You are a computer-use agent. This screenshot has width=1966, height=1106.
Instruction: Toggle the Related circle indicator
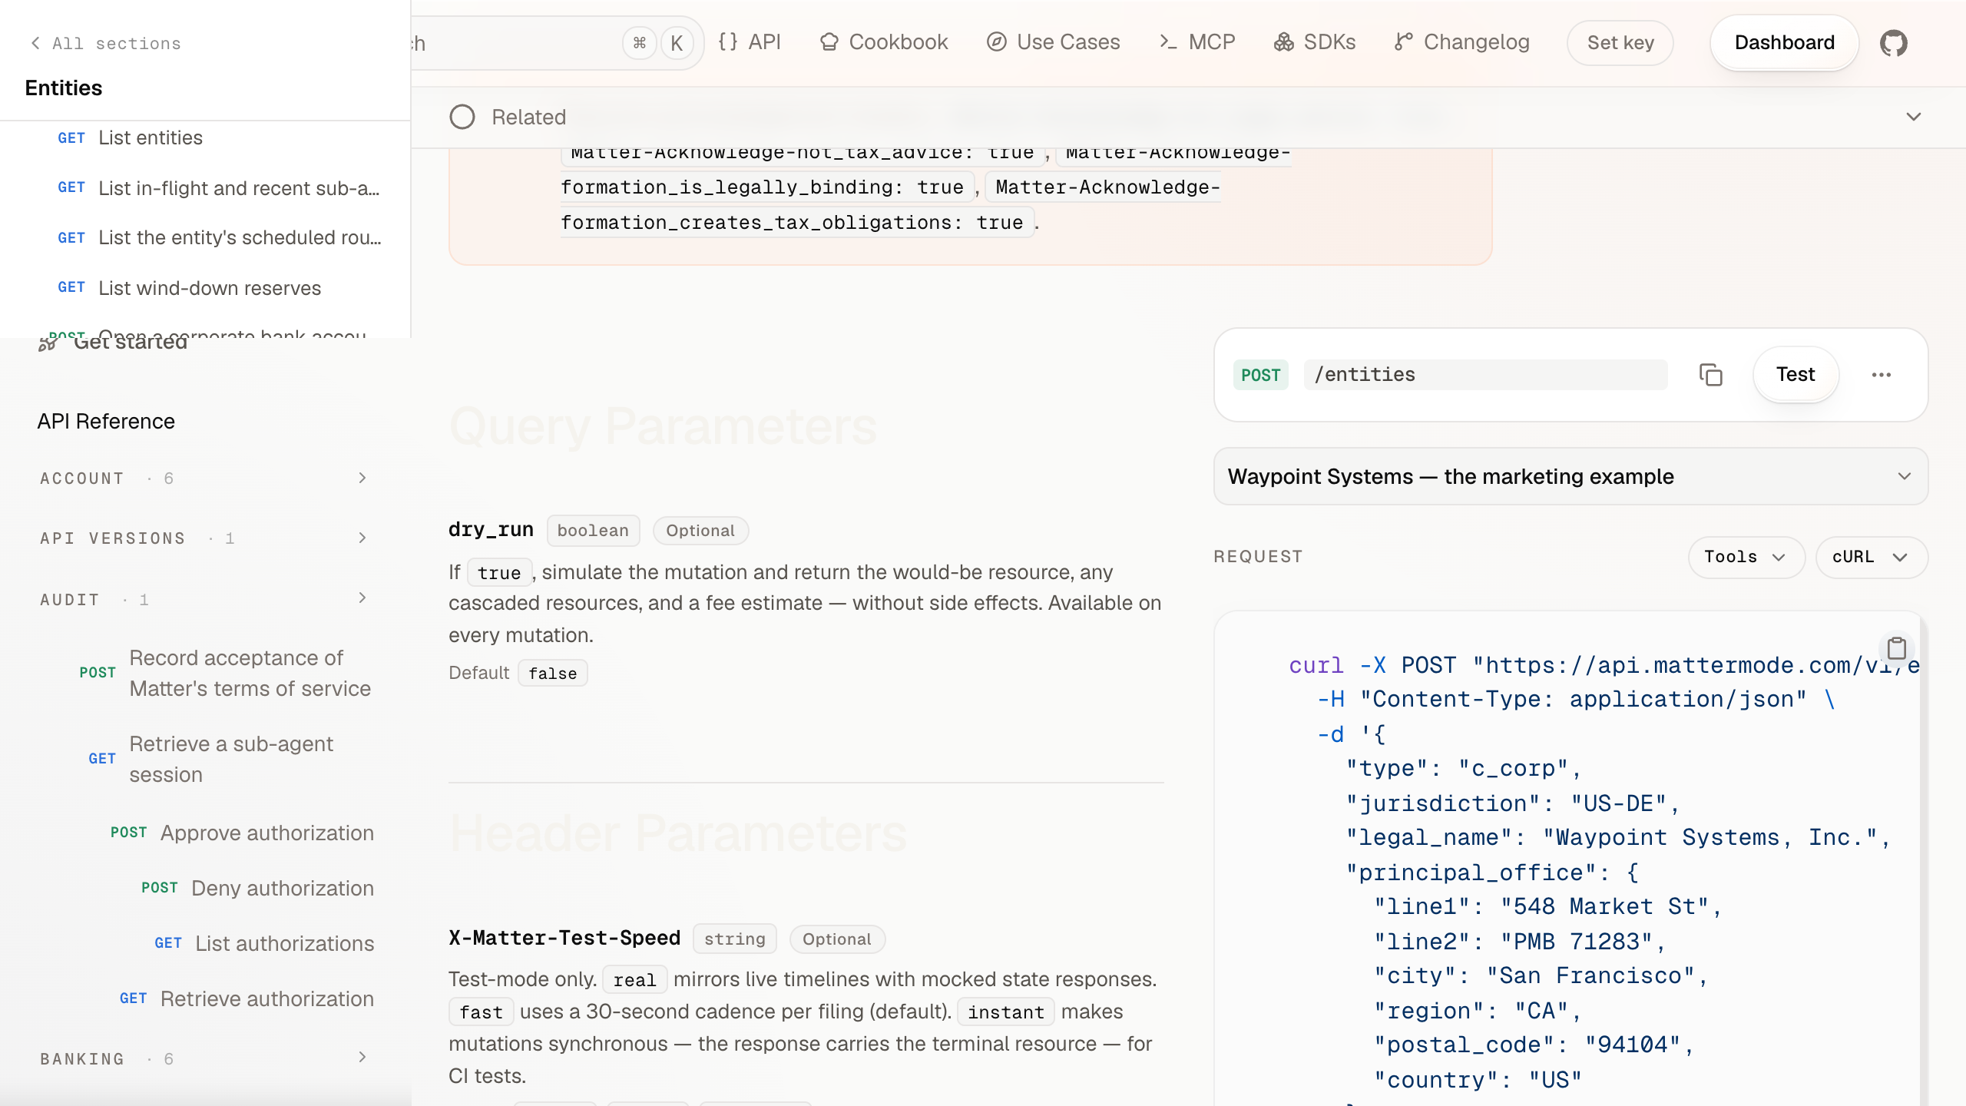pyautogui.click(x=462, y=117)
